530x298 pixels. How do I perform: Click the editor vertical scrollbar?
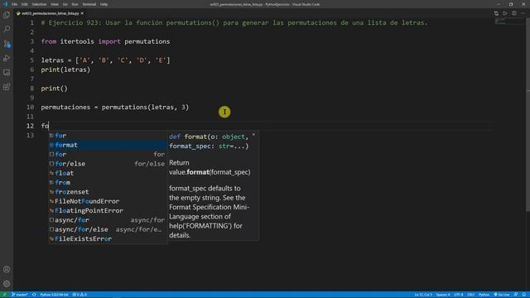[x=528, y=115]
